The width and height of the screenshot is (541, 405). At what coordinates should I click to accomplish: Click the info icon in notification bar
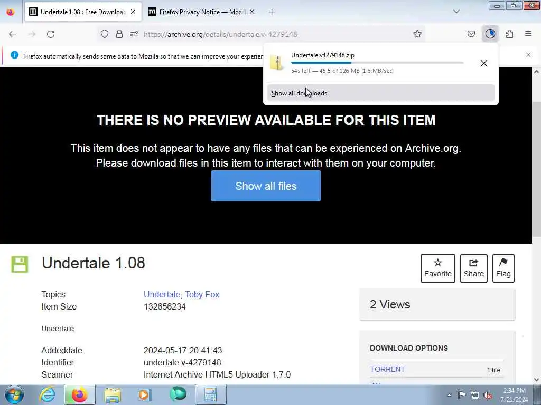click(x=14, y=55)
